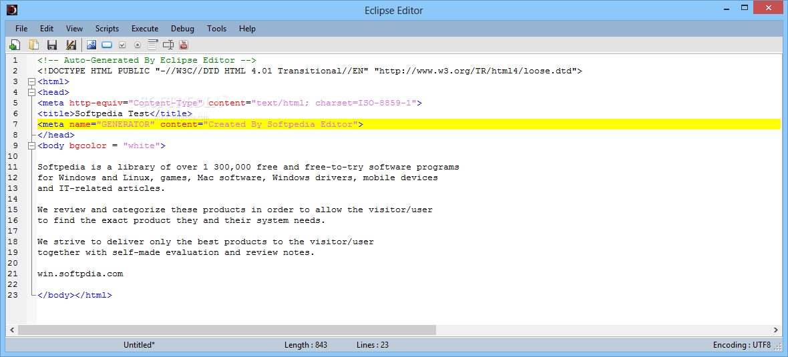This screenshot has height=357, width=788.
Task: Insert a list box element from toolbar
Action: point(153,45)
